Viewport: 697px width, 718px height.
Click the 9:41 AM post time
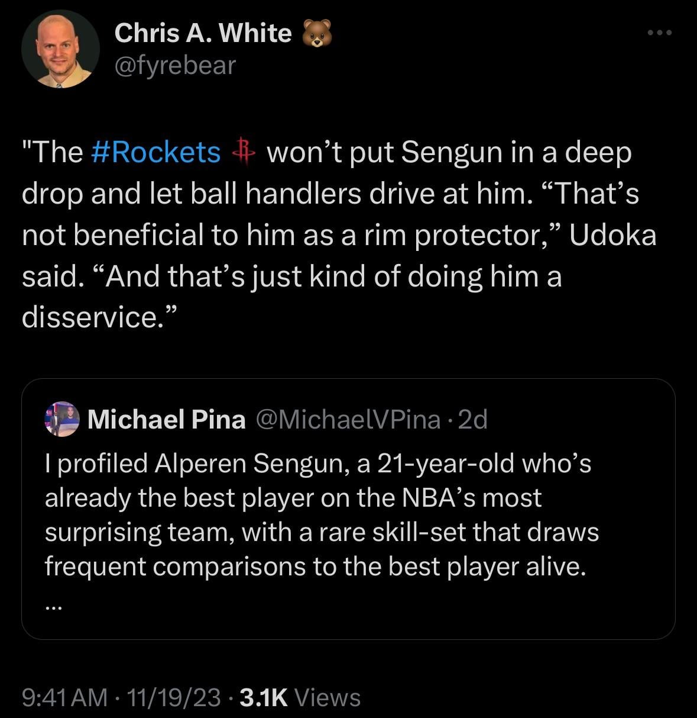click(x=64, y=697)
